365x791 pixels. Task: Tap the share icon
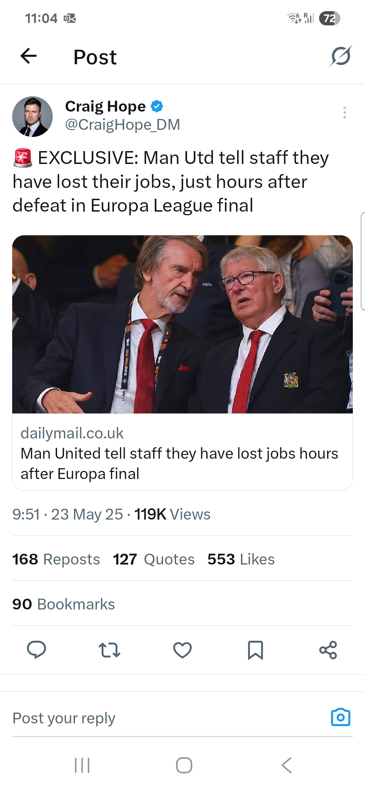tap(328, 650)
